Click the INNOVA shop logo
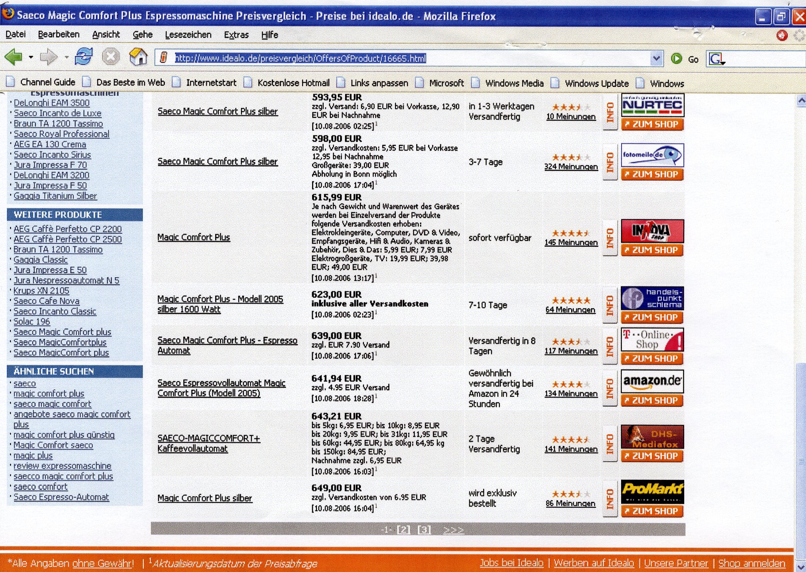Image resolution: width=806 pixels, height=572 pixels. click(x=652, y=231)
